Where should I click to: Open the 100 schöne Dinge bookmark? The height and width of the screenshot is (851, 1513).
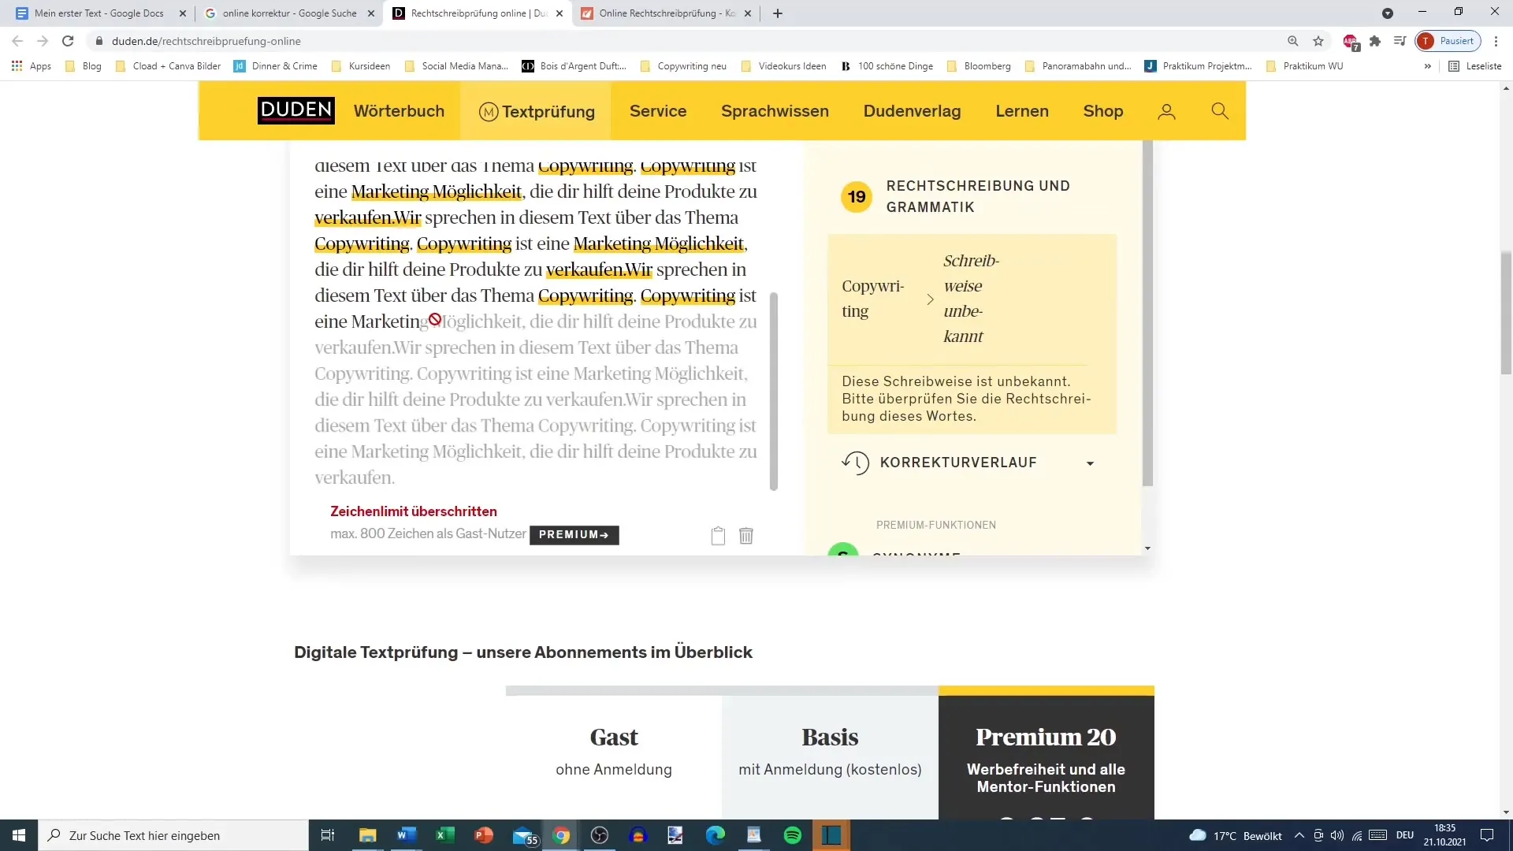coord(887,66)
